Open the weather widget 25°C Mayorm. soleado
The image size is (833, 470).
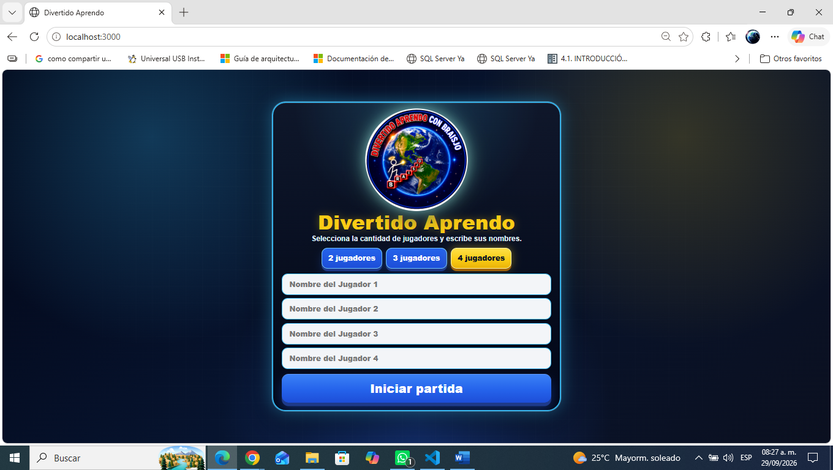coord(627,458)
